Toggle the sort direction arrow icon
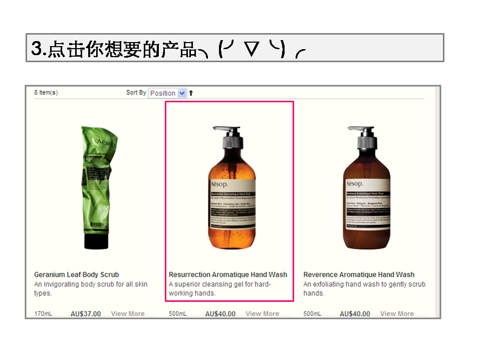481x361 pixels. (191, 93)
